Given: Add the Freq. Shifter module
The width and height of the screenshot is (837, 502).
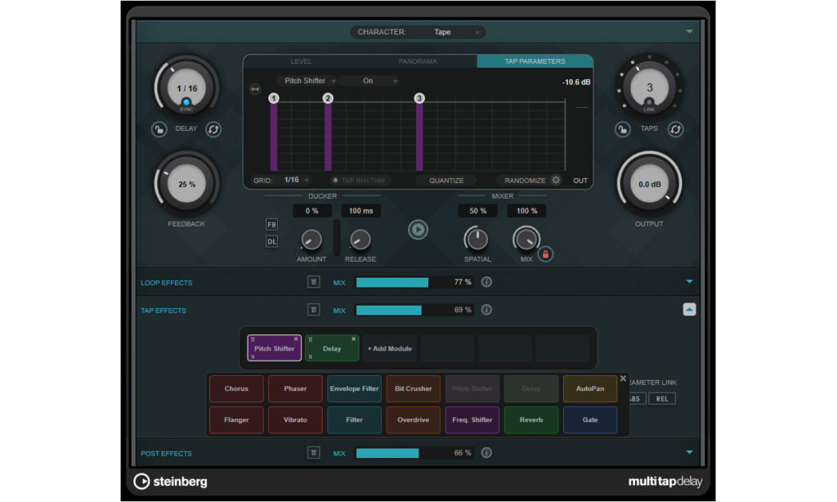Looking at the screenshot, I should click(x=472, y=419).
